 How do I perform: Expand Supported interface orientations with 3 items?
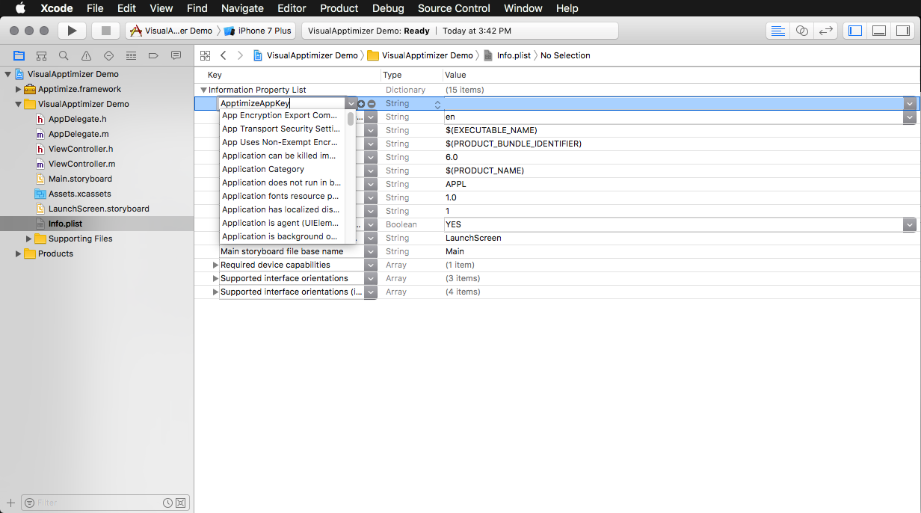pyautogui.click(x=215, y=278)
